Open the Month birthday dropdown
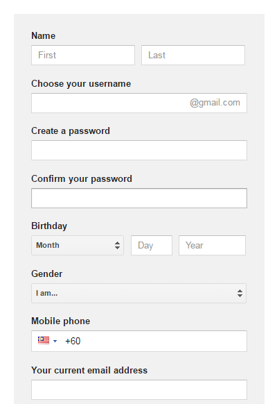This screenshot has width=277, height=404. pyautogui.click(x=78, y=245)
